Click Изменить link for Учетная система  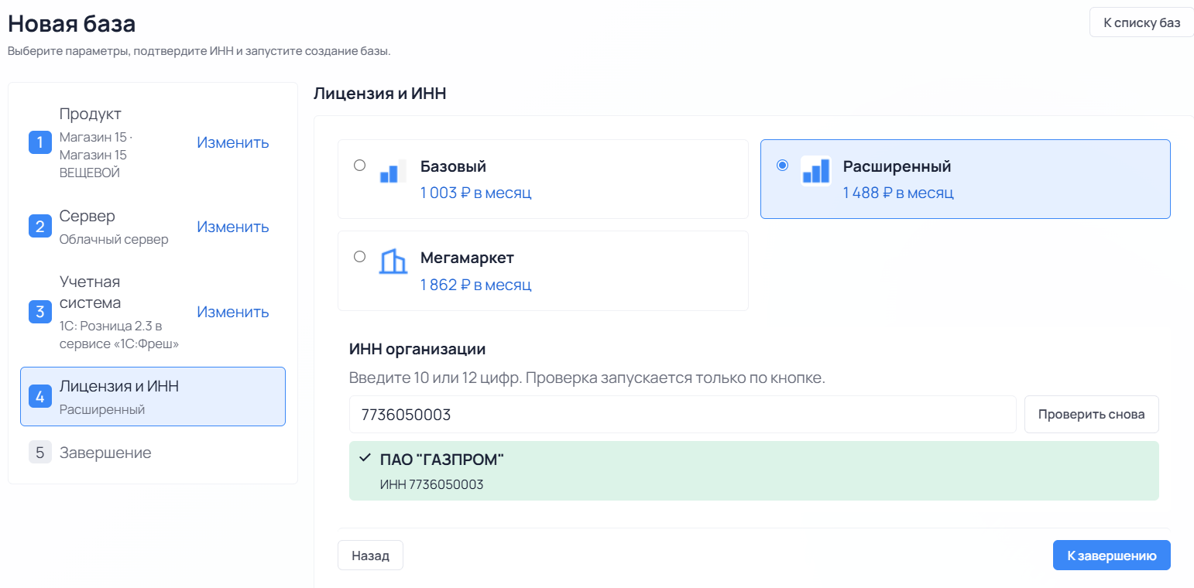(x=233, y=312)
